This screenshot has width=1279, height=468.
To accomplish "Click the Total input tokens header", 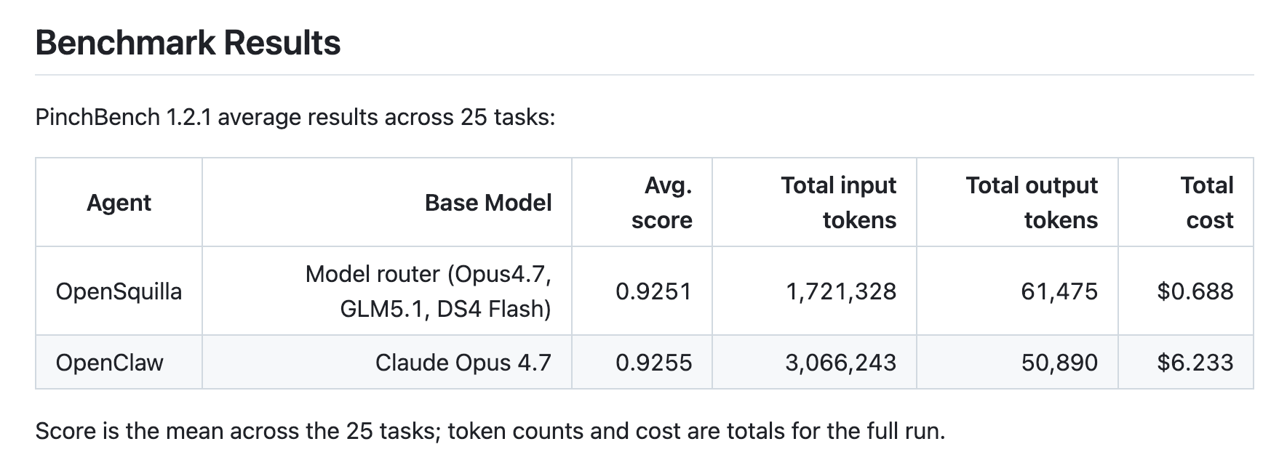I will [838, 203].
